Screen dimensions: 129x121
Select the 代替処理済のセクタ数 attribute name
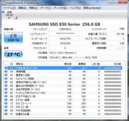pos(26,68)
